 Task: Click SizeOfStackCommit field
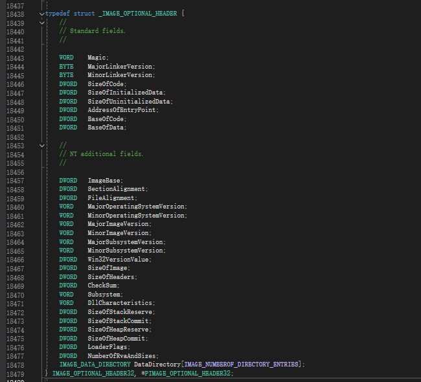118,320
